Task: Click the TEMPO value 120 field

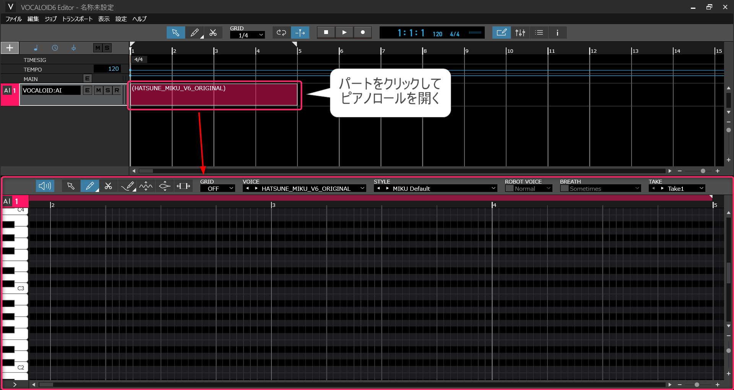Action: coord(107,69)
